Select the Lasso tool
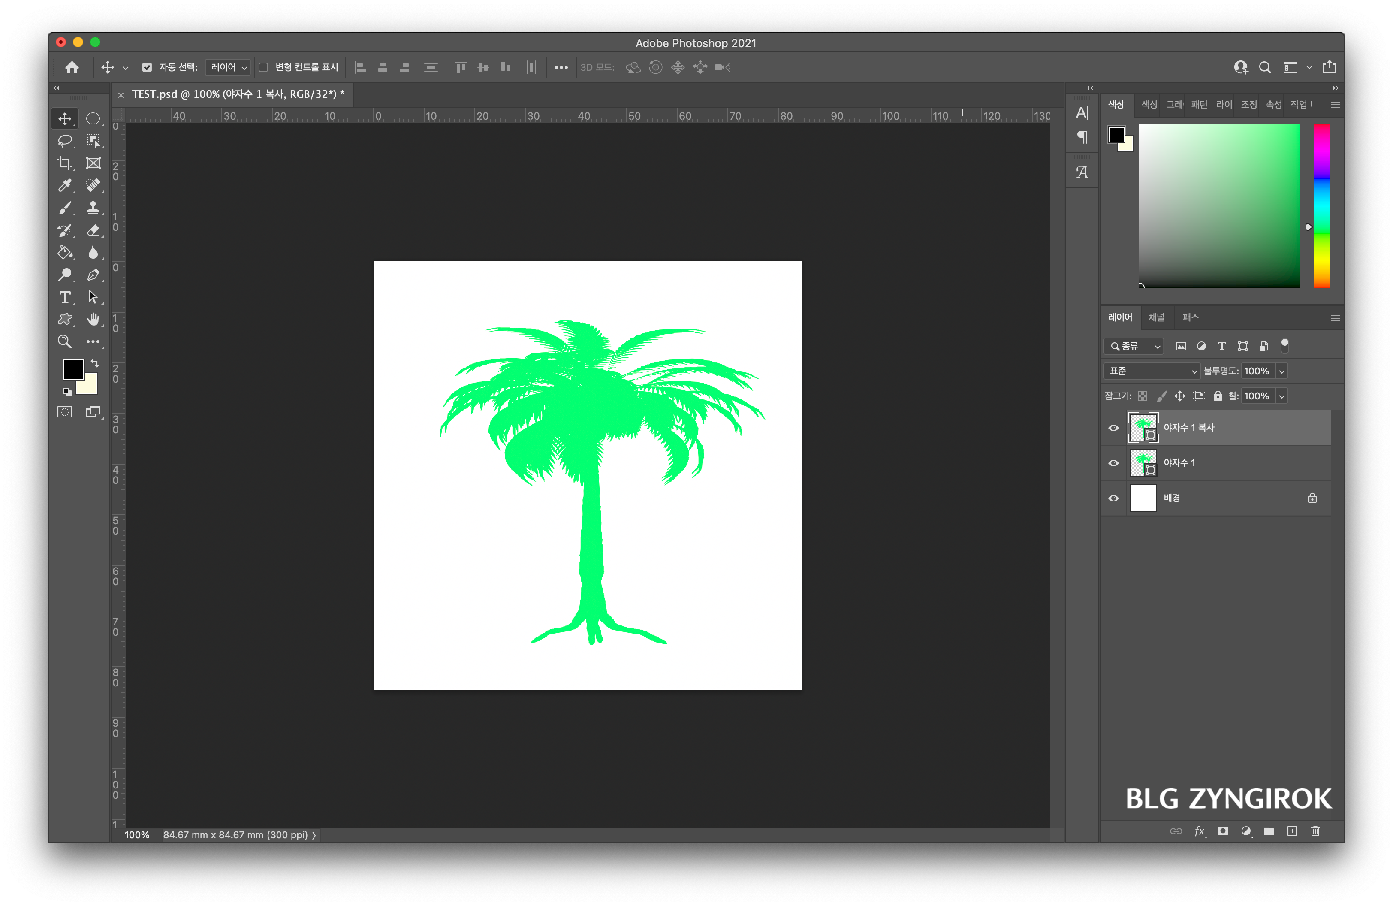 [64, 141]
